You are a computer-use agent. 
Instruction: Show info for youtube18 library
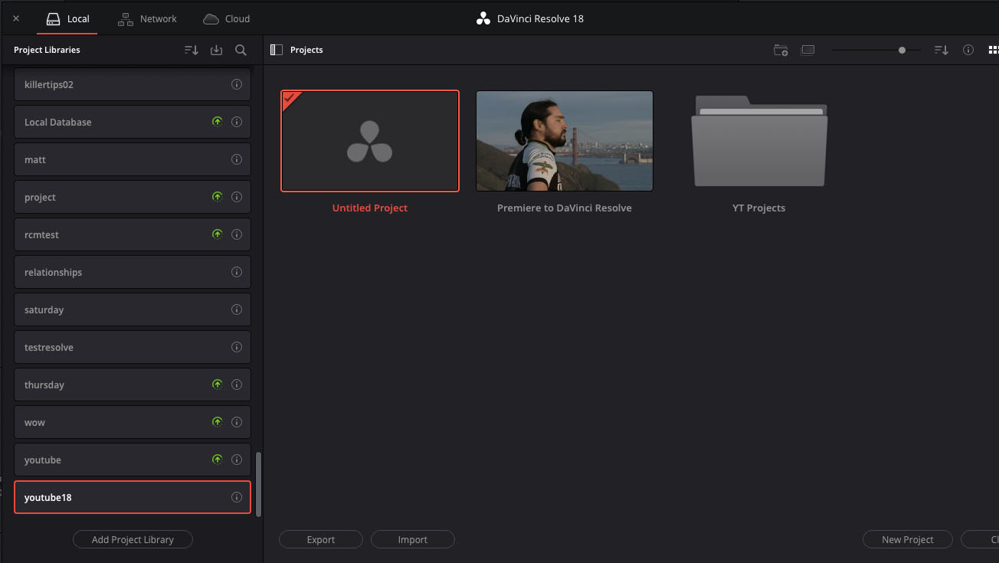(x=237, y=497)
